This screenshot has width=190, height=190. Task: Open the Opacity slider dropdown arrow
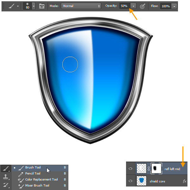tap(134, 6)
